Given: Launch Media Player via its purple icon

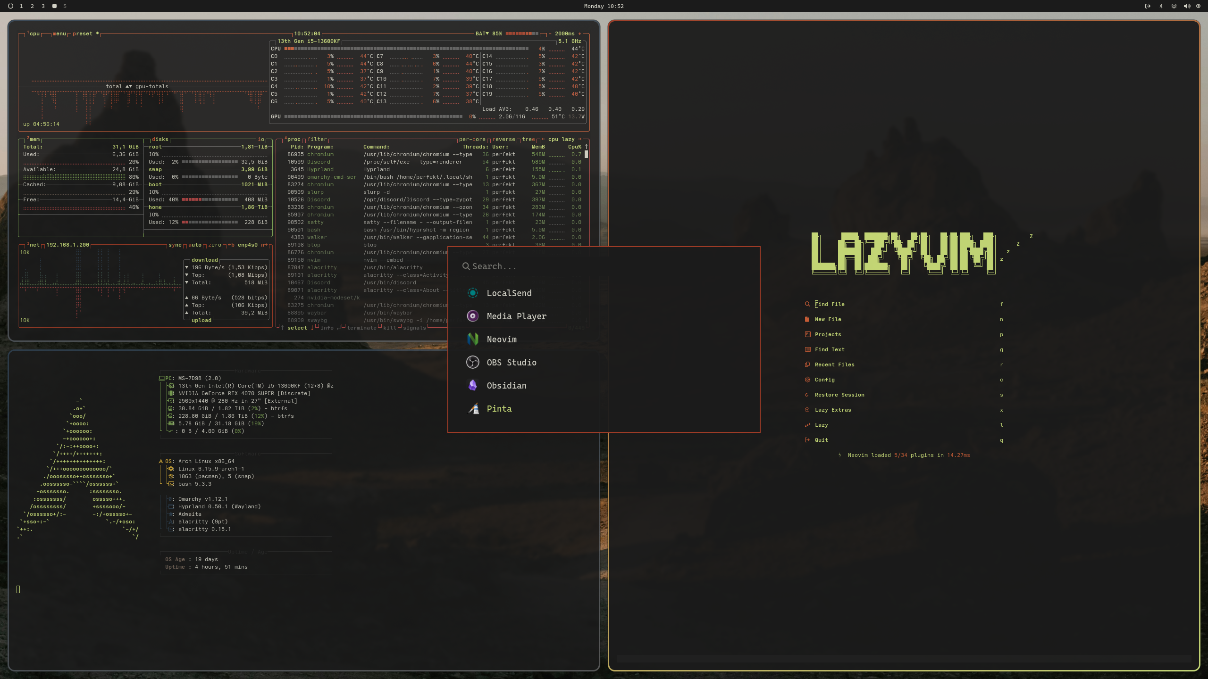Looking at the screenshot, I should (472, 316).
